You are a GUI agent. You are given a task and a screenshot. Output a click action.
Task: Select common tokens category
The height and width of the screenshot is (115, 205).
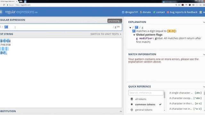coord(145,104)
